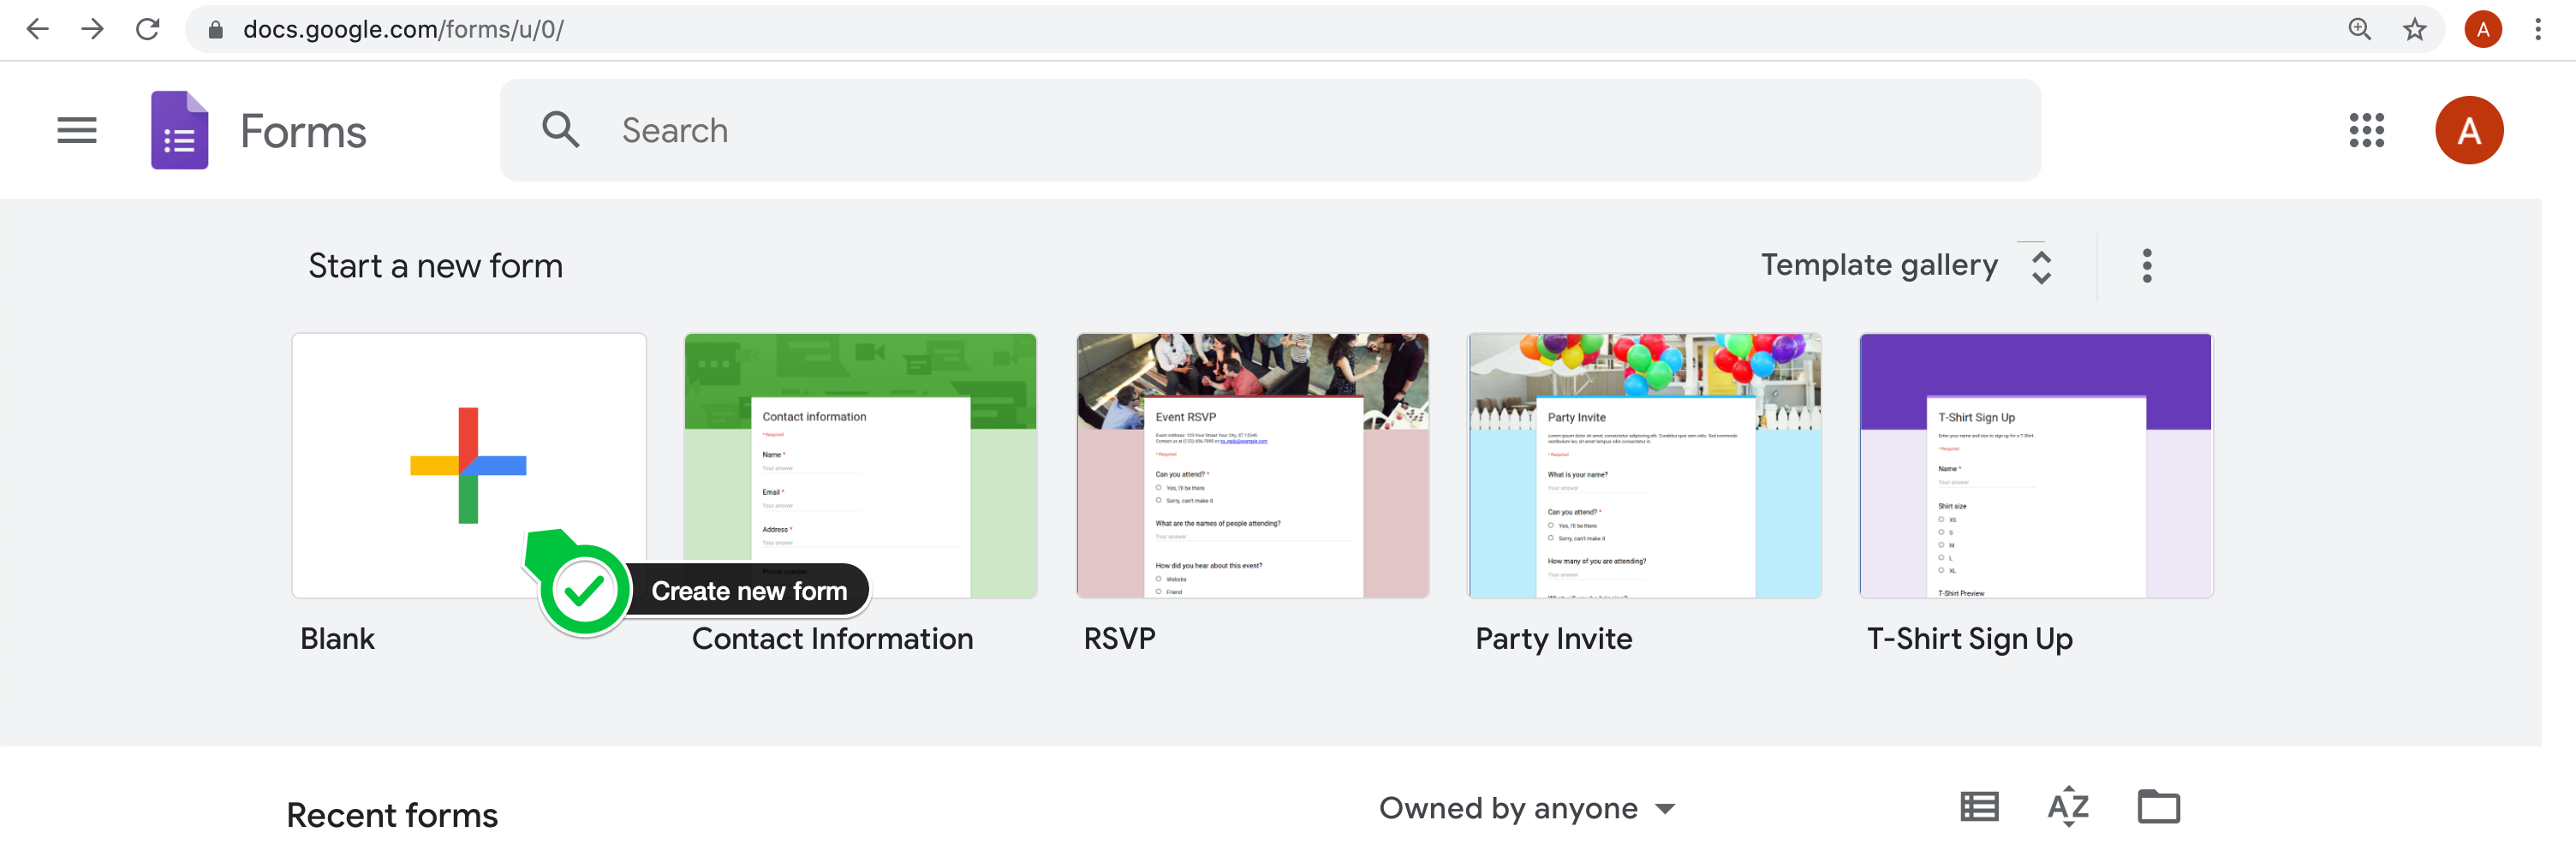
Task: Go back to the previous page
Action: pos(37,29)
